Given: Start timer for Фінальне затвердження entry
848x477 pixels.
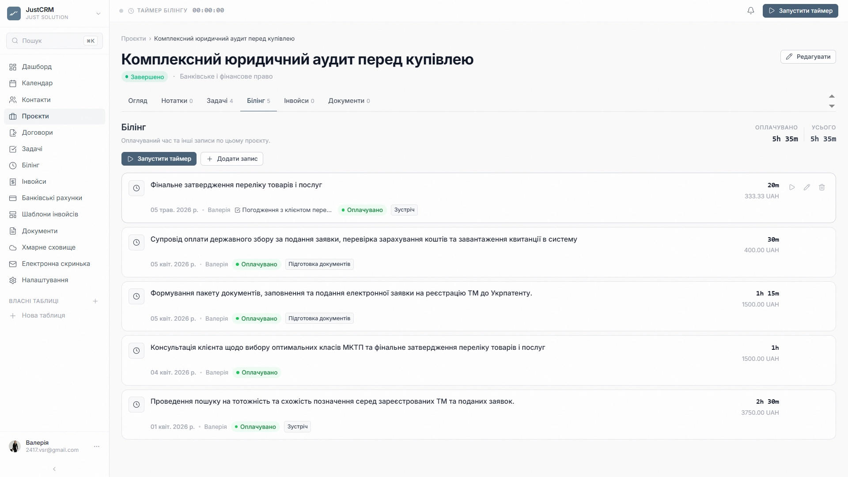Looking at the screenshot, I should click(x=792, y=187).
